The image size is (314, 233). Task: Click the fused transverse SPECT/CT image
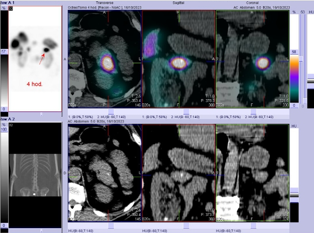point(105,59)
